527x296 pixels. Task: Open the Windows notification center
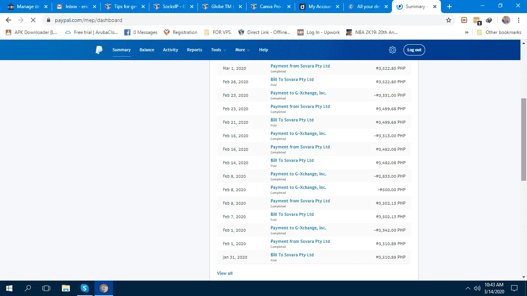pos(514,288)
